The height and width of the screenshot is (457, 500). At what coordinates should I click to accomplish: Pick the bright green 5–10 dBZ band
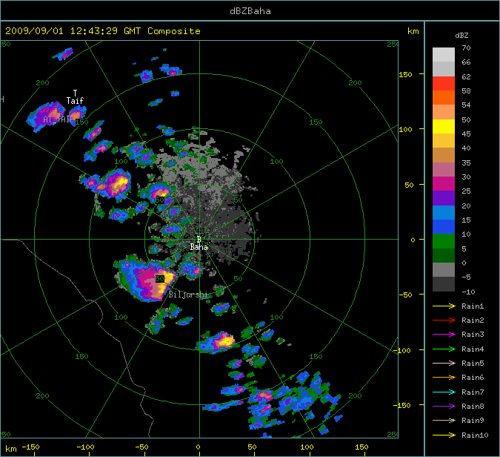[x=444, y=241]
